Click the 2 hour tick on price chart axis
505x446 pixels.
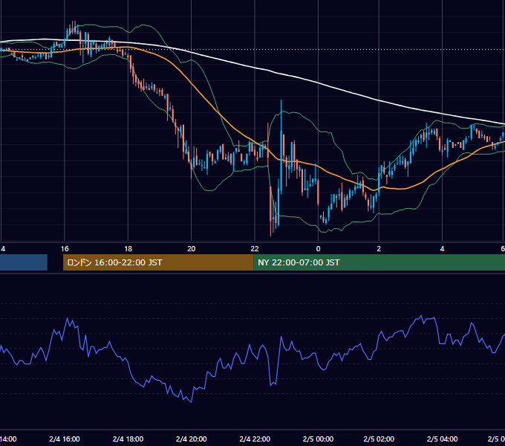pyautogui.click(x=379, y=249)
